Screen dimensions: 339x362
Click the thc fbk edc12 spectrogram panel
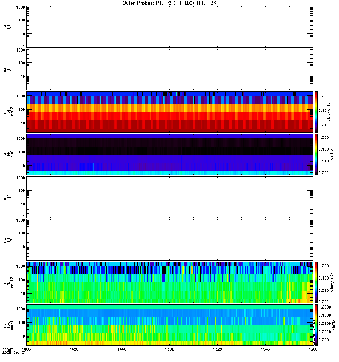tap(169, 282)
